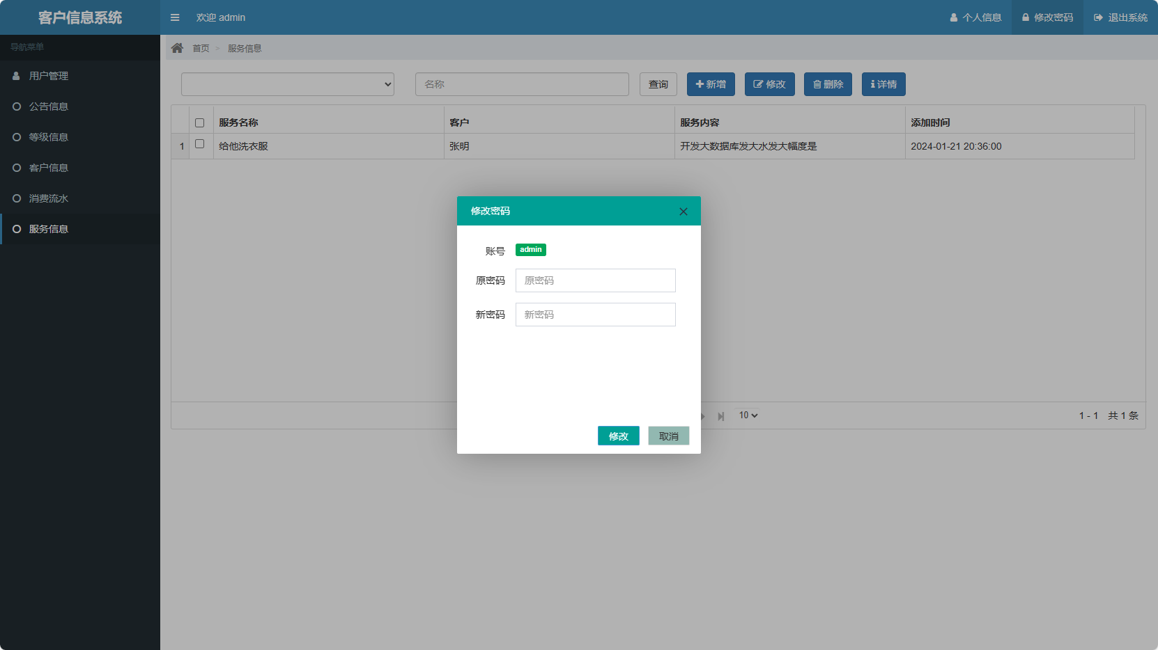
Task: Click 取消 to dismiss the password dialog
Action: coord(667,435)
